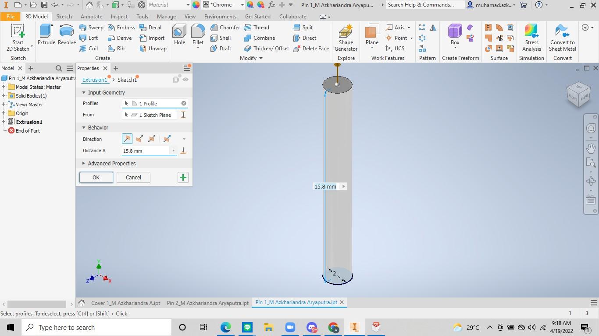Choose the symmetric extrusion direction
The width and height of the screenshot is (599, 336).
(152, 139)
